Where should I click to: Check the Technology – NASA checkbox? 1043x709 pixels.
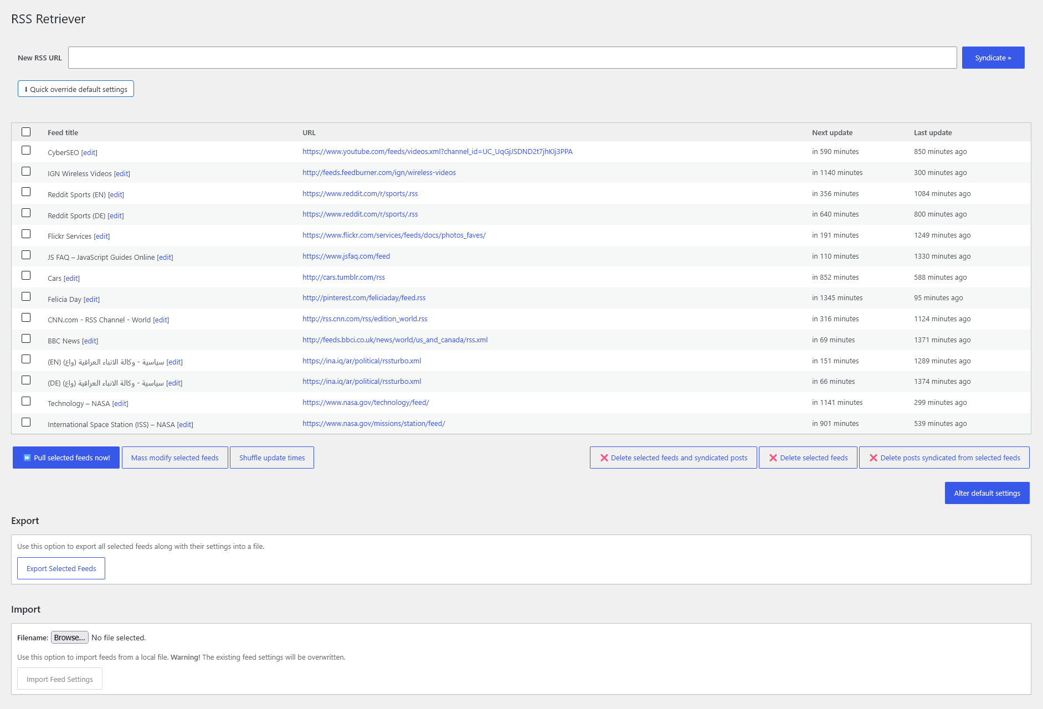point(26,401)
